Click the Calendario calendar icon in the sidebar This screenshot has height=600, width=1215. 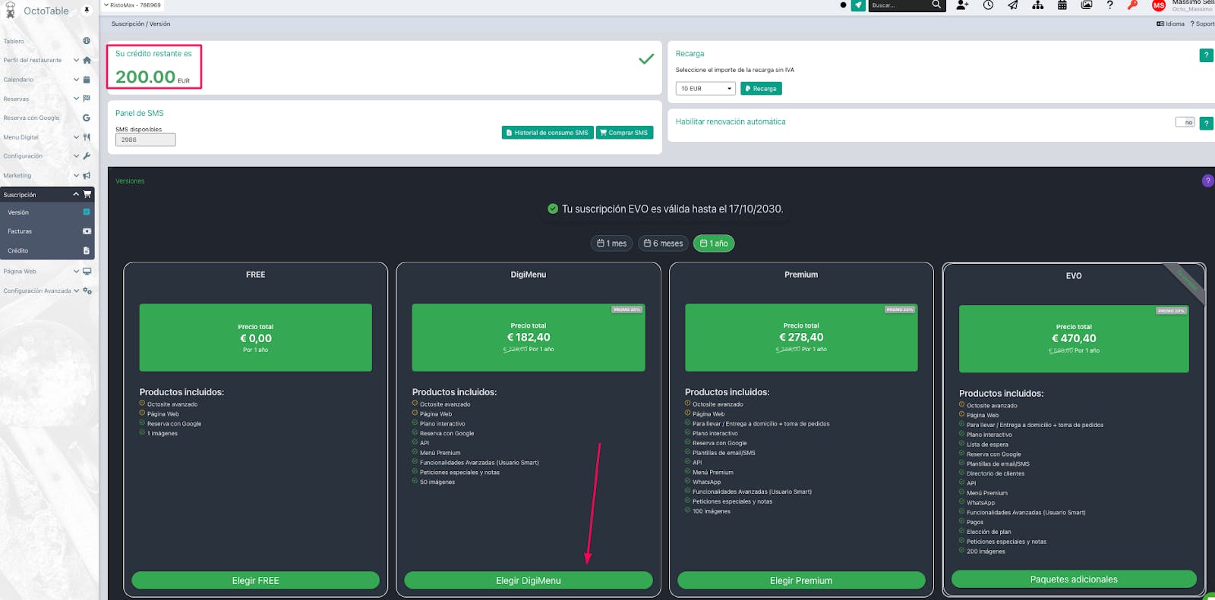[x=87, y=80]
